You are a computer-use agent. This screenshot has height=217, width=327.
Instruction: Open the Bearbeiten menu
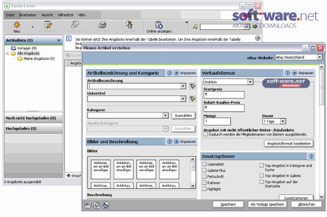pos(28,15)
